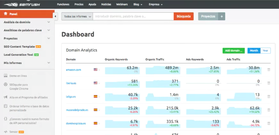Viewport: 279px width, 135px height.
Task: Click the Demo en línea icon
Action: [6, 76]
